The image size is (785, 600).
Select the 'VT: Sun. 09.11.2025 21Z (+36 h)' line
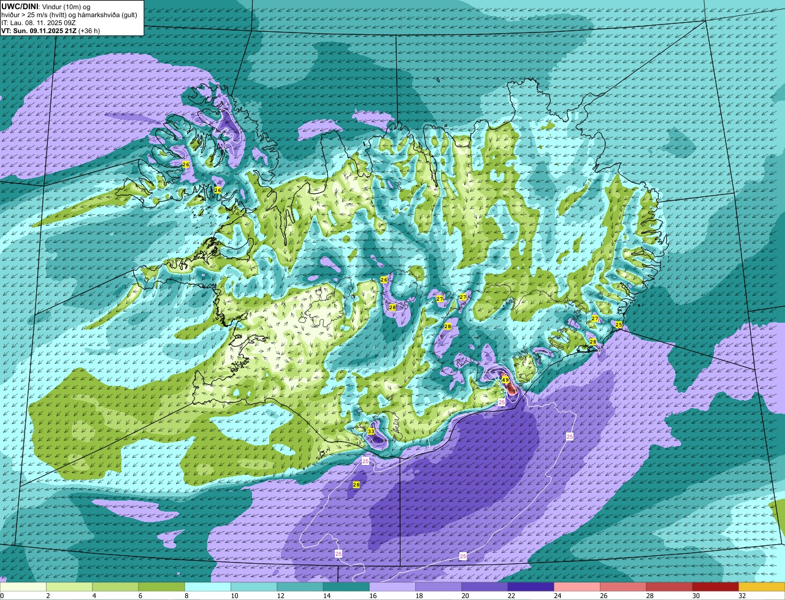click(x=50, y=30)
